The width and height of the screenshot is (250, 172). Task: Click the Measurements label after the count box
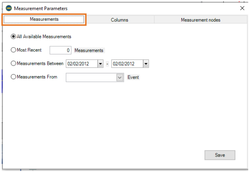tap(89, 50)
